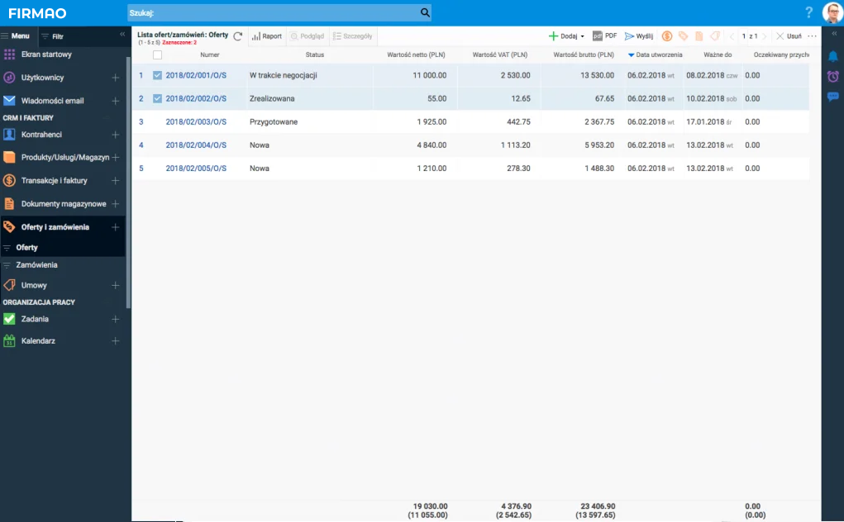The width and height of the screenshot is (844, 522).
Task: Open the purple alarm clock reminders
Action: click(x=832, y=76)
